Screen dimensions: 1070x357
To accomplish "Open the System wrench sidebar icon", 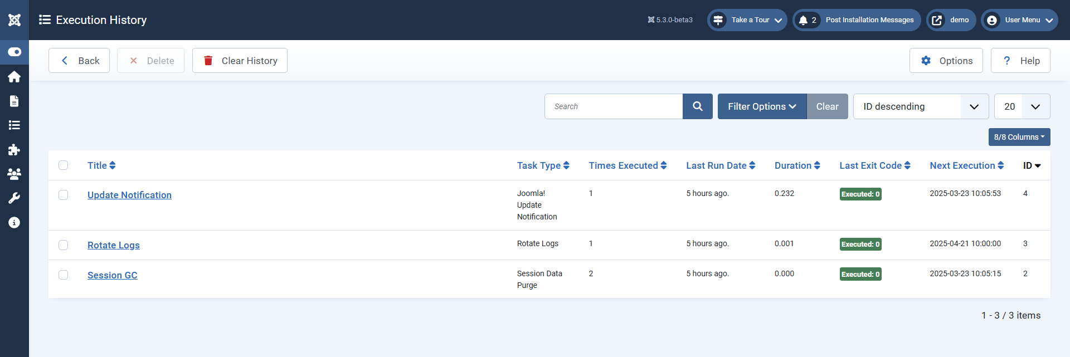I will pyautogui.click(x=14, y=198).
